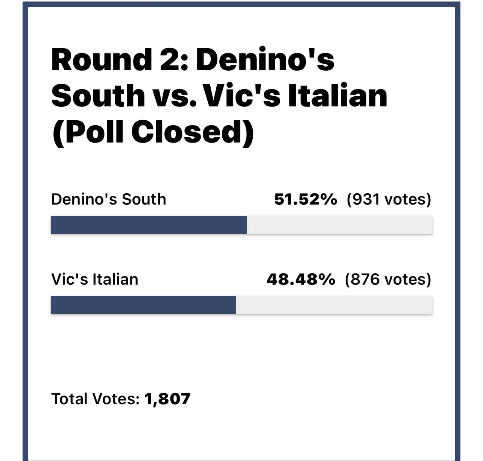Click the empty gray part of Vic's Italian bar

[x=334, y=305]
